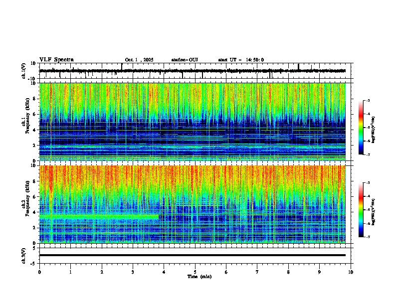Viewport: 395px width, 305px height.
Task: Click the ch.2 colorbar "log(PSD)(V²/Hz)" label
Action: 374,212
